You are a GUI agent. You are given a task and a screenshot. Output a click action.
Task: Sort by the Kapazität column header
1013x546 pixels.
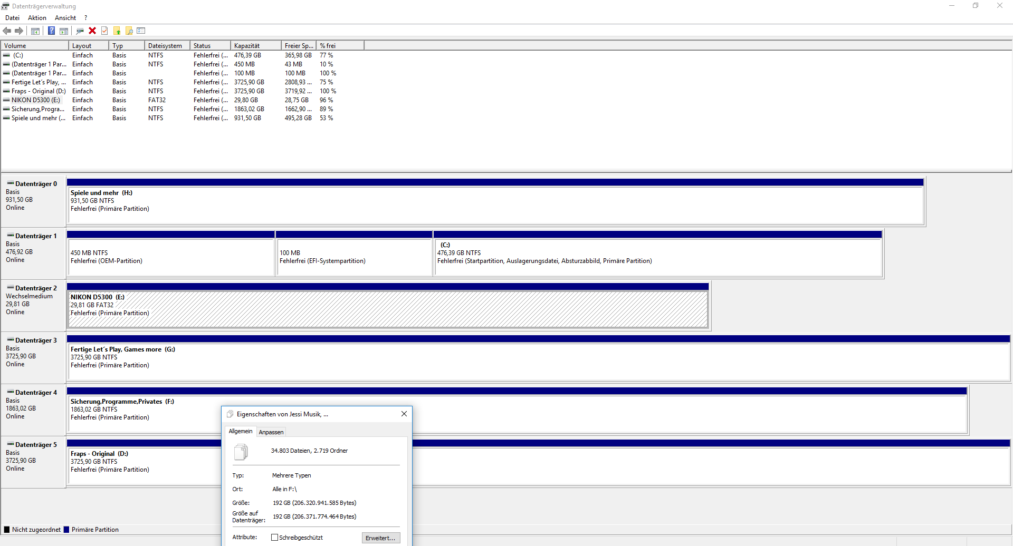pyautogui.click(x=256, y=46)
